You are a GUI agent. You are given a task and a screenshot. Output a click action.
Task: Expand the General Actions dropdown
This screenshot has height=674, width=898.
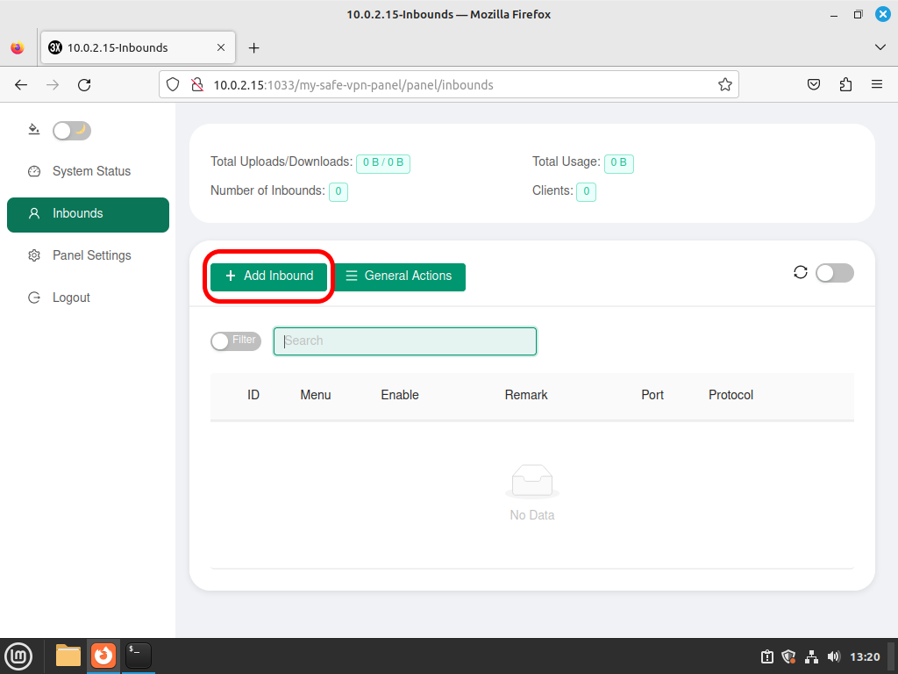click(399, 276)
